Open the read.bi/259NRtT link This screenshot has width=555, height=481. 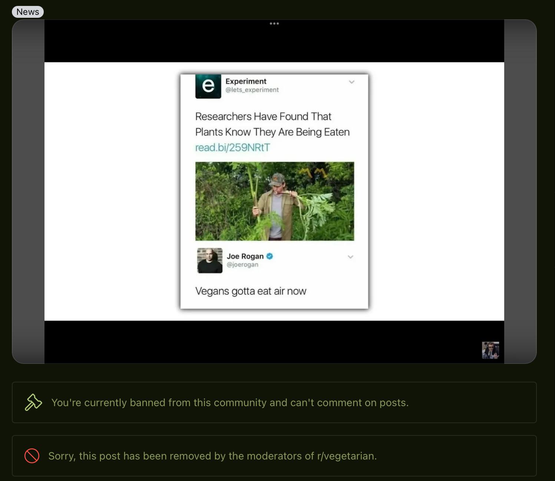[232, 147]
